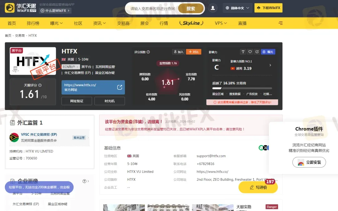The height and width of the screenshot is (211, 338).
Task: Click the WhatsApp social icon
Action: [x=261, y=148]
